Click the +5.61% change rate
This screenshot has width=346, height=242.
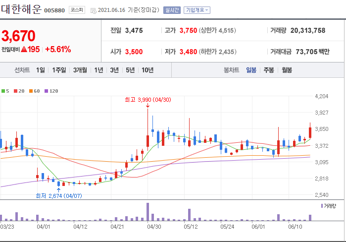click(x=58, y=49)
